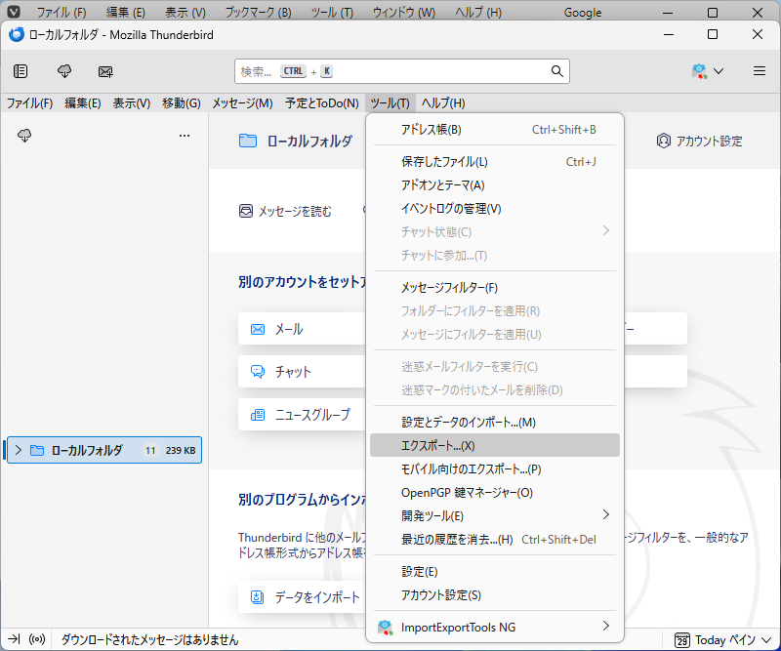Focus the 検索 search input field

click(402, 71)
